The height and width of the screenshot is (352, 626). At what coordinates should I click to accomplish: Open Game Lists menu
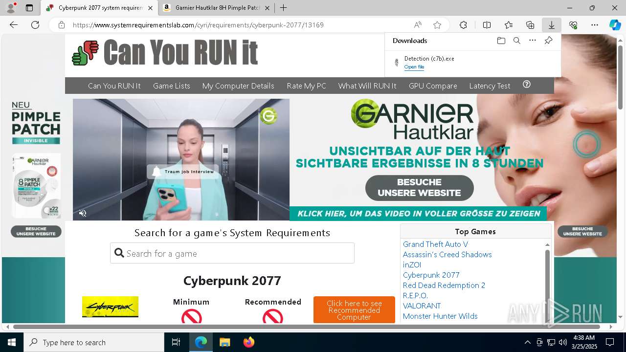tap(172, 86)
